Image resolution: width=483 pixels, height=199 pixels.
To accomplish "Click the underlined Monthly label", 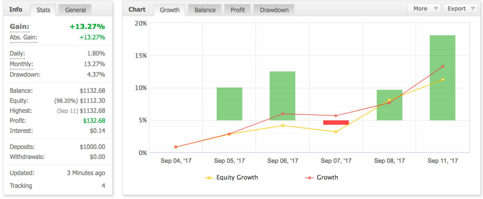I will 21,64.
